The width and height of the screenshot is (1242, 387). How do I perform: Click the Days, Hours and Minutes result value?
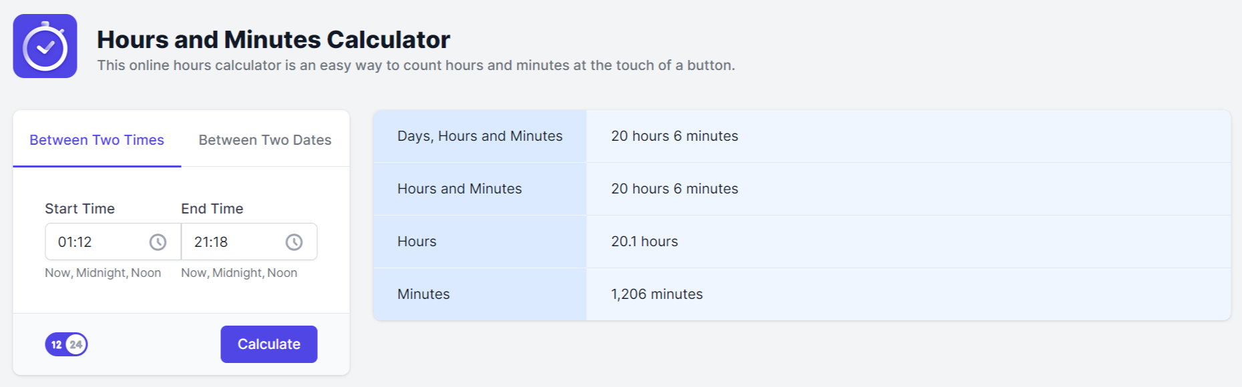tap(674, 136)
